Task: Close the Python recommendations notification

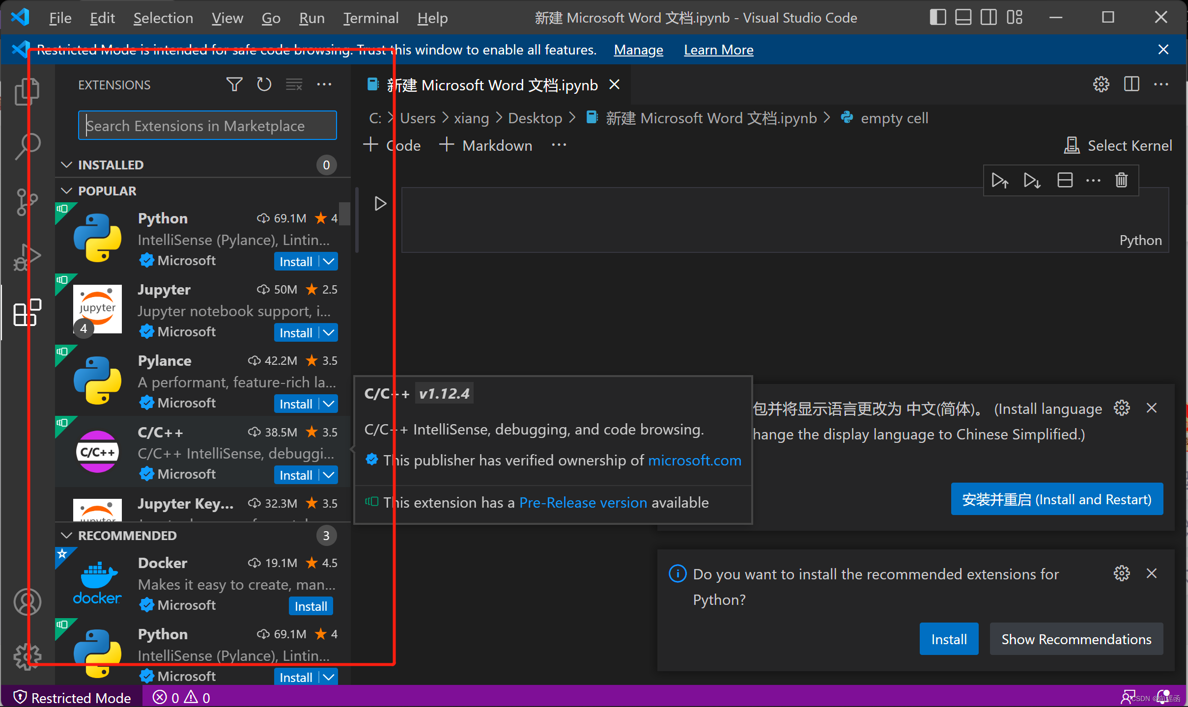Action: pyautogui.click(x=1152, y=573)
